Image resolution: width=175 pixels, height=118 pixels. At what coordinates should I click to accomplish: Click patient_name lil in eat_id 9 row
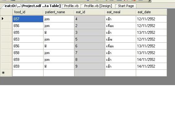click(59, 66)
